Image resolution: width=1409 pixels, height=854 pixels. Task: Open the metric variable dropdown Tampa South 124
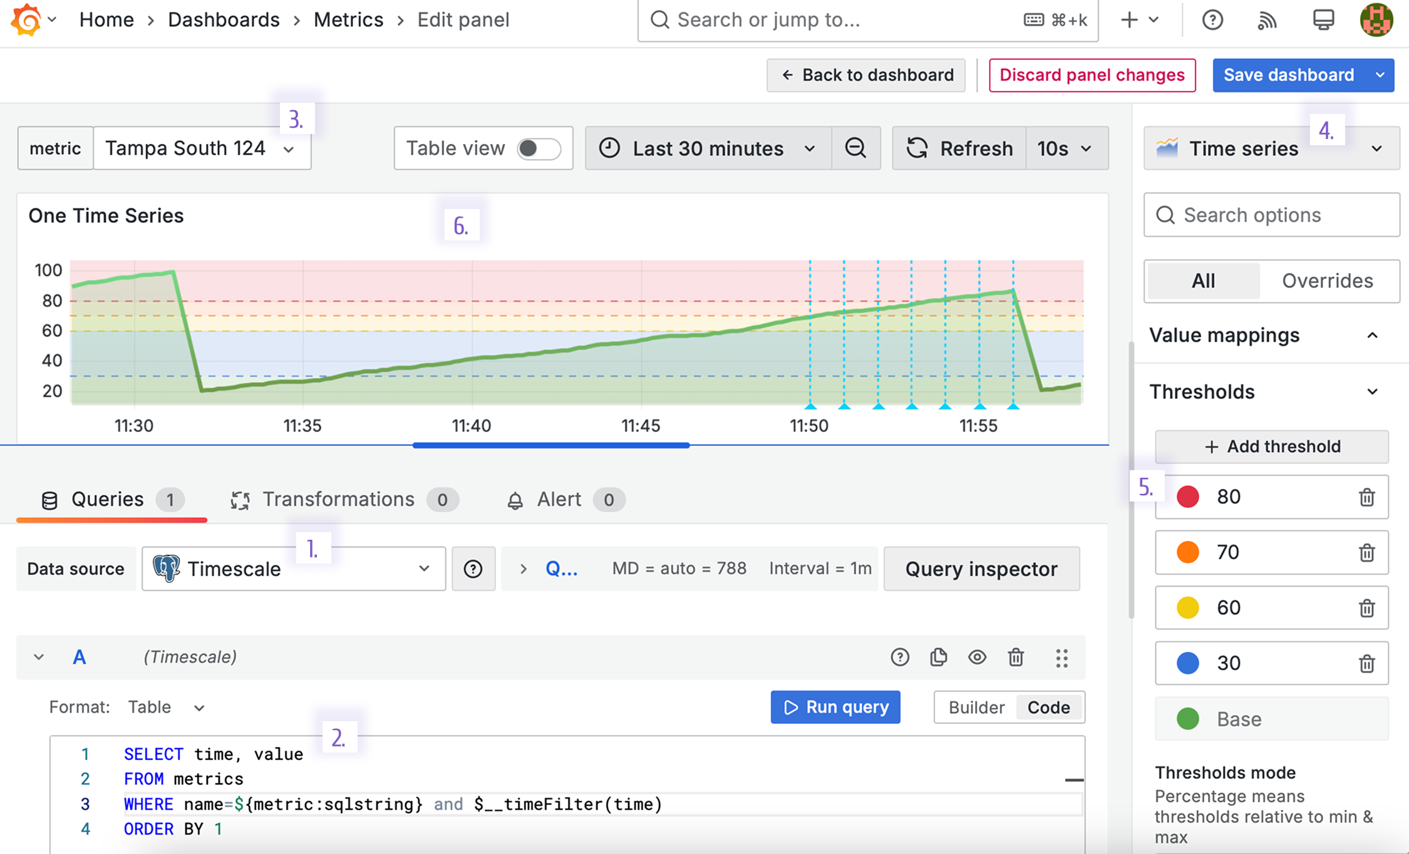(202, 148)
